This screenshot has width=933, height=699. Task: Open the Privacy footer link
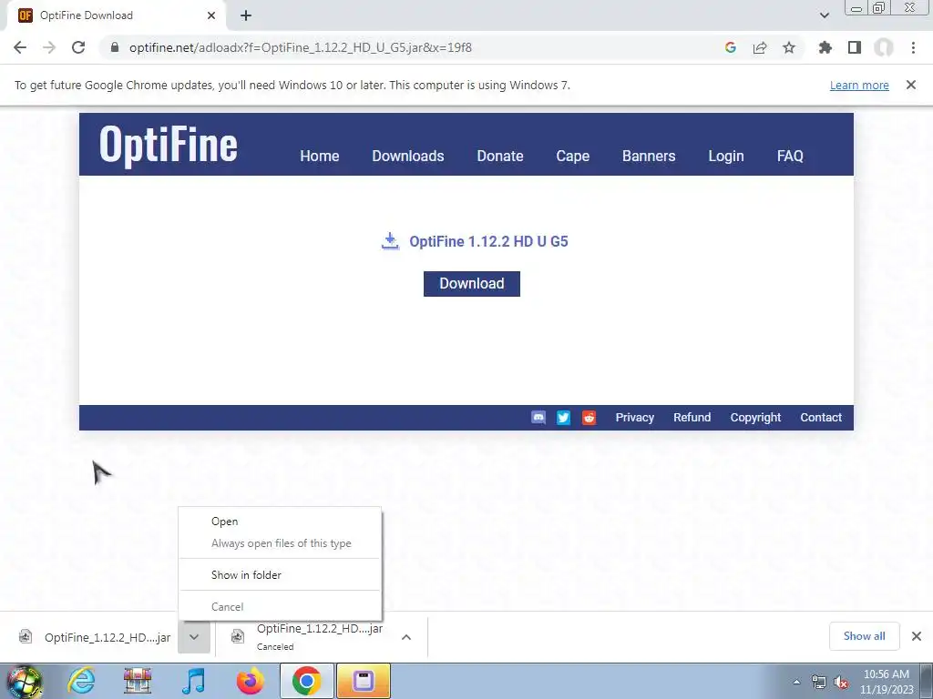635,417
